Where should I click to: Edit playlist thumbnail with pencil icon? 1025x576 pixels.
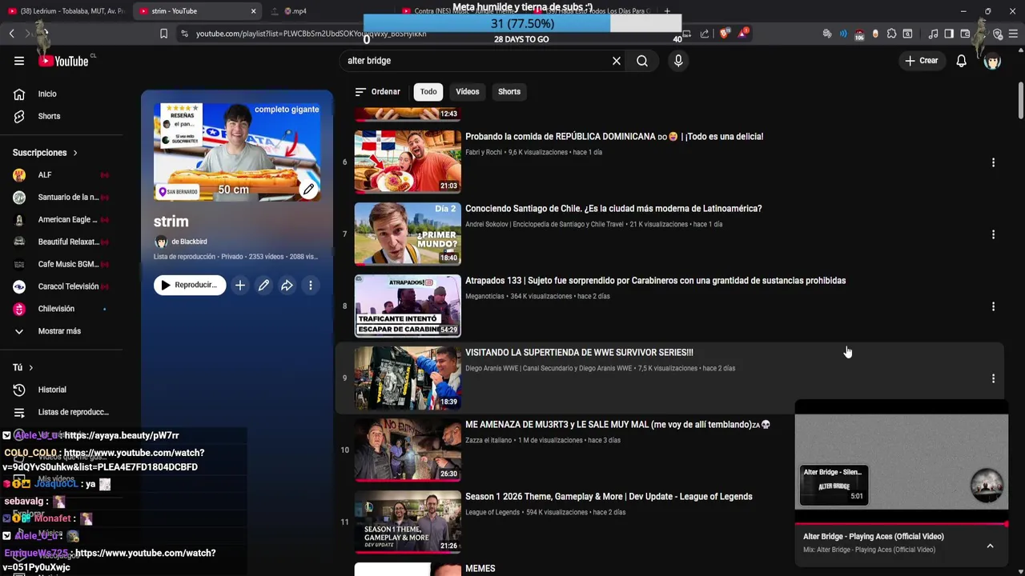[x=308, y=190]
